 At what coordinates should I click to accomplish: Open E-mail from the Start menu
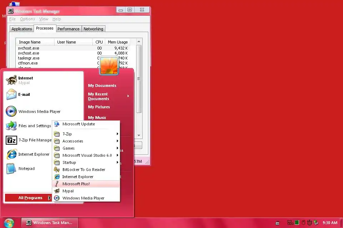pos(43,94)
